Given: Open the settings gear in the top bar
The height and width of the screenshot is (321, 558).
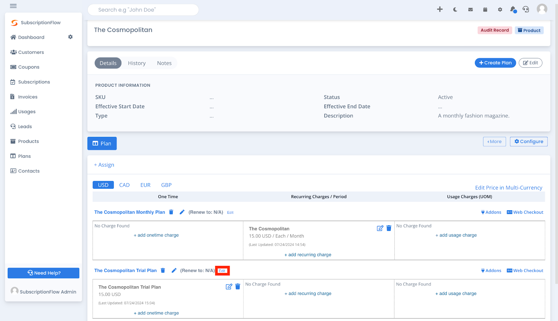Looking at the screenshot, I should pyautogui.click(x=500, y=10).
